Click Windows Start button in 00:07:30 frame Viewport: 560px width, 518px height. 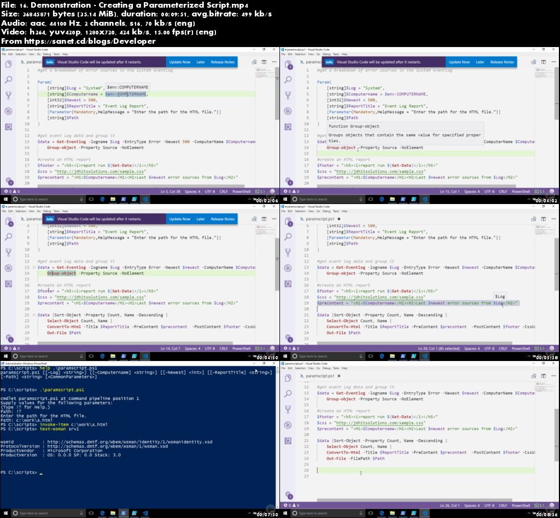pyautogui.click(x=5, y=514)
